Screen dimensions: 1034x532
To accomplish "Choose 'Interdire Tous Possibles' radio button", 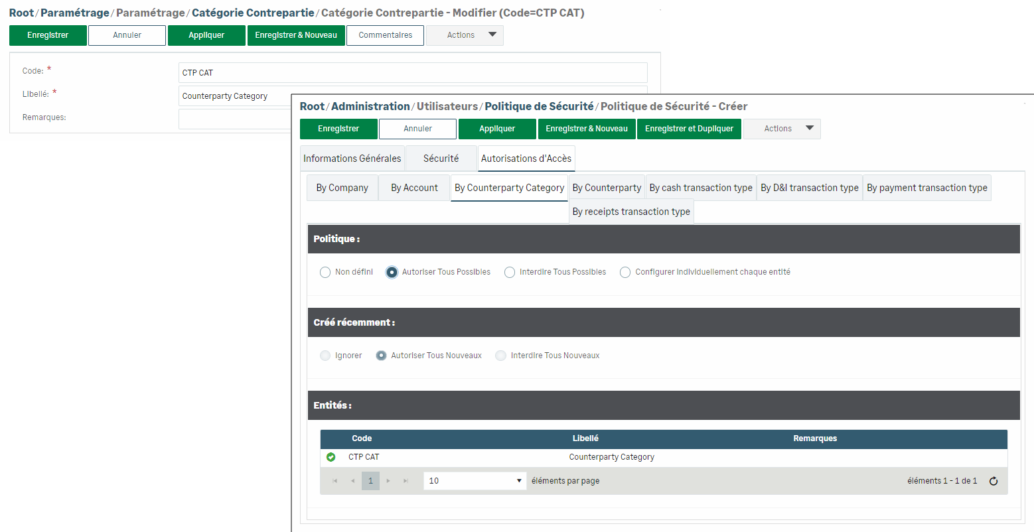I will click(510, 272).
